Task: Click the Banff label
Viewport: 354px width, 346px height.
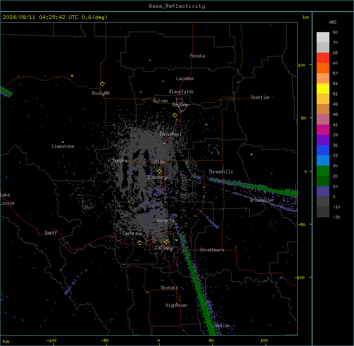Action: (x=51, y=233)
